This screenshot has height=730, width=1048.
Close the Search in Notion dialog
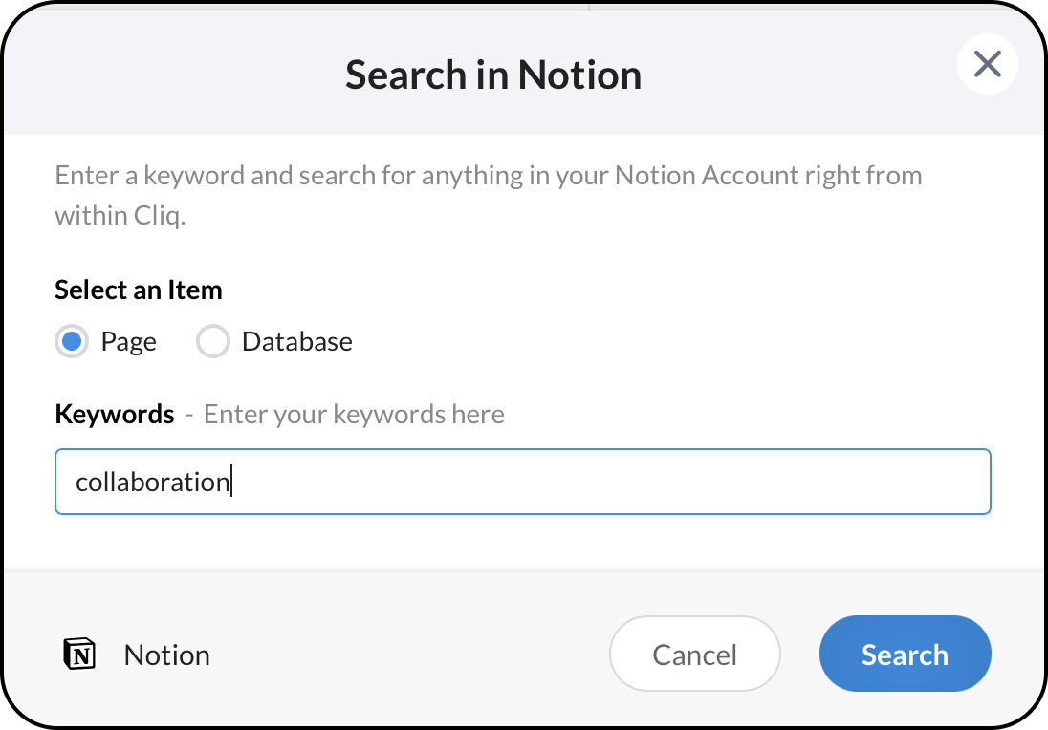[987, 64]
